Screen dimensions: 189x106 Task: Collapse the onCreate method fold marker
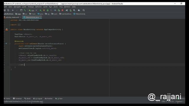click(x=10, y=44)
